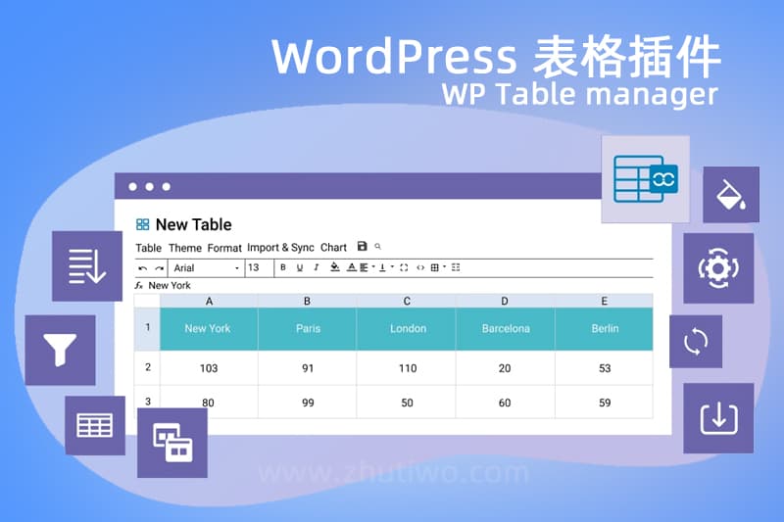Screen dimensions: 784x522
Task: Click the cell with value 20
Action: click(x=505, y=368)
